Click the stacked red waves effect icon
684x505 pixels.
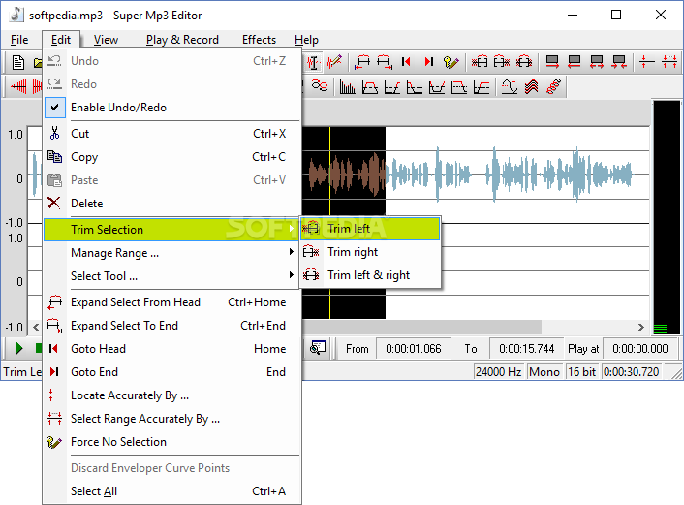click(x=531, y=87)
